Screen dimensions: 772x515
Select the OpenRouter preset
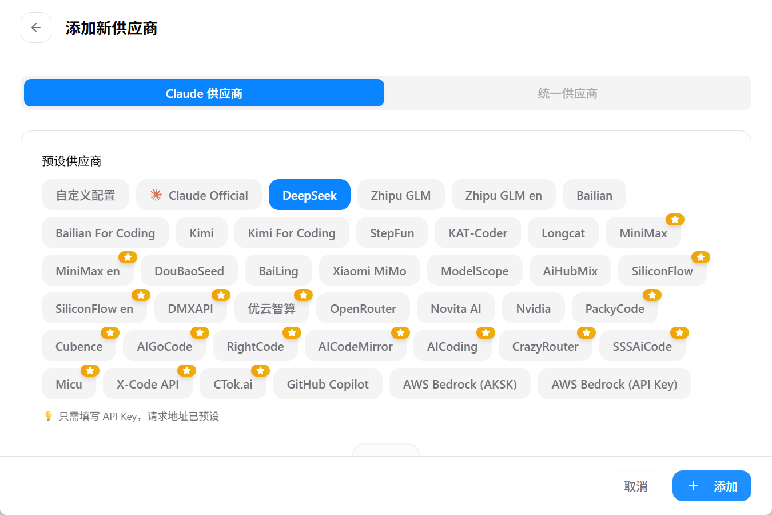pyautogui.click(x=363, y=308)
